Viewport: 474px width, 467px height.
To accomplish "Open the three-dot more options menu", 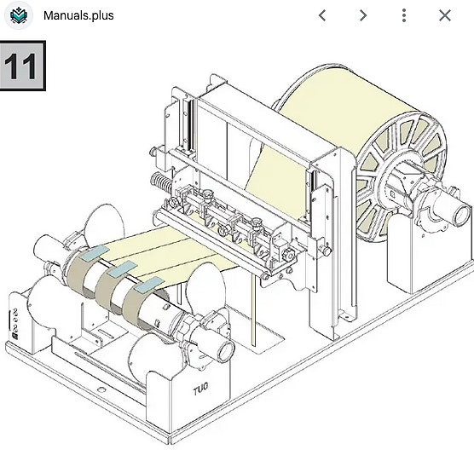I will pyautogui.click(x=404, y=15).
